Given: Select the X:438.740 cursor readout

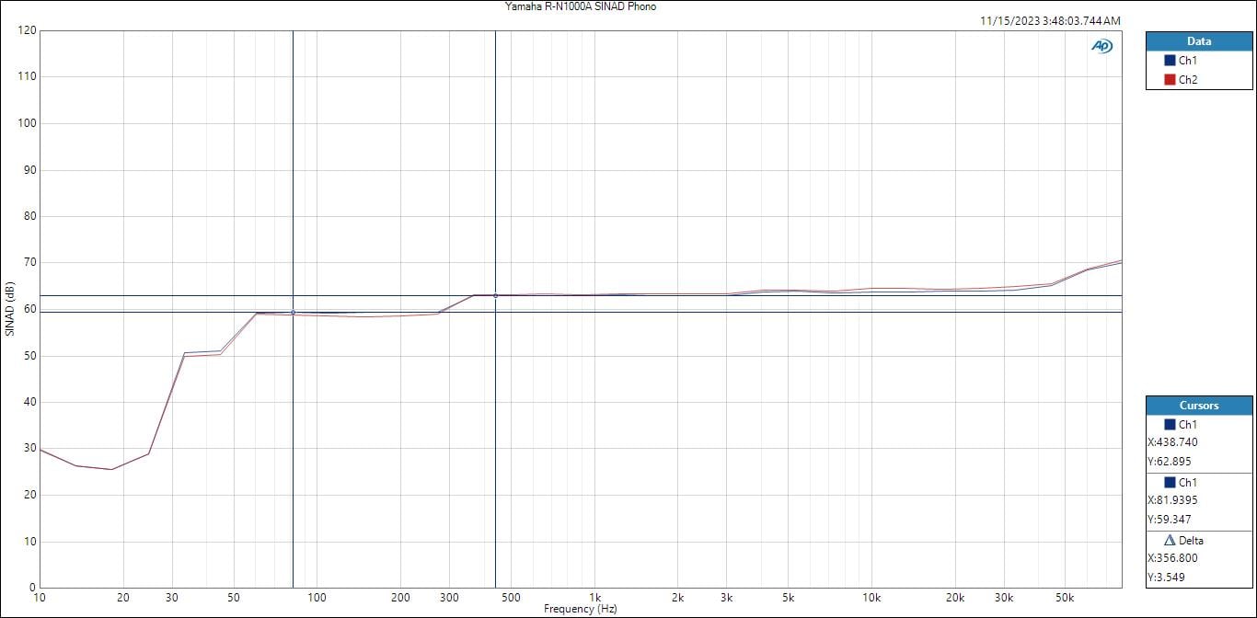Looking at the screenshot, I should [1173, 442].
